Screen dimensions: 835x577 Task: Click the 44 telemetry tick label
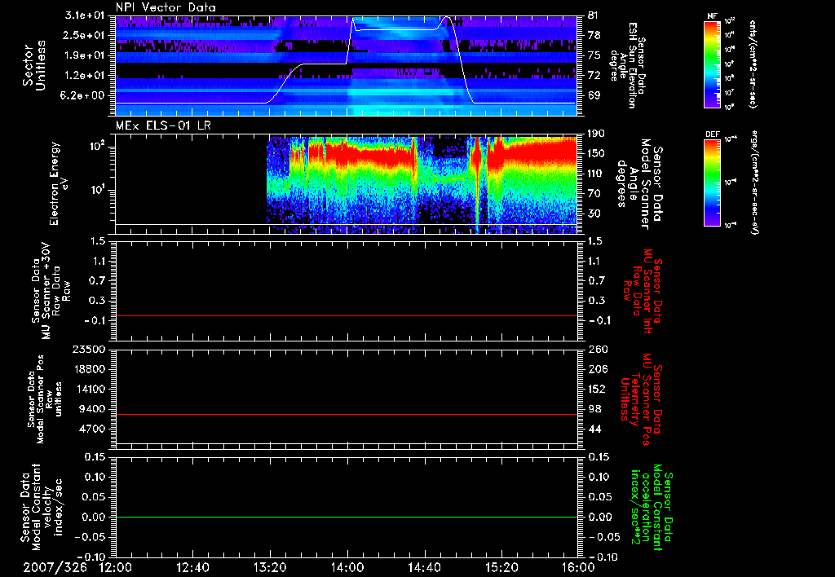click(x=594, y=429)
